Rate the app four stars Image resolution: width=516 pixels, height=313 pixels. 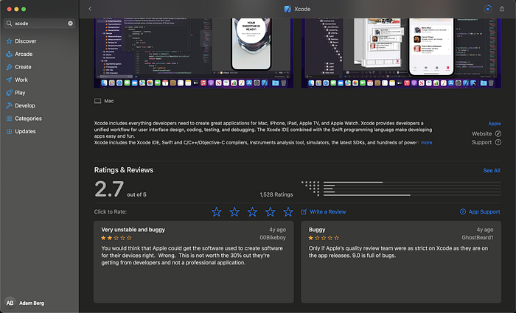(271, 212)
